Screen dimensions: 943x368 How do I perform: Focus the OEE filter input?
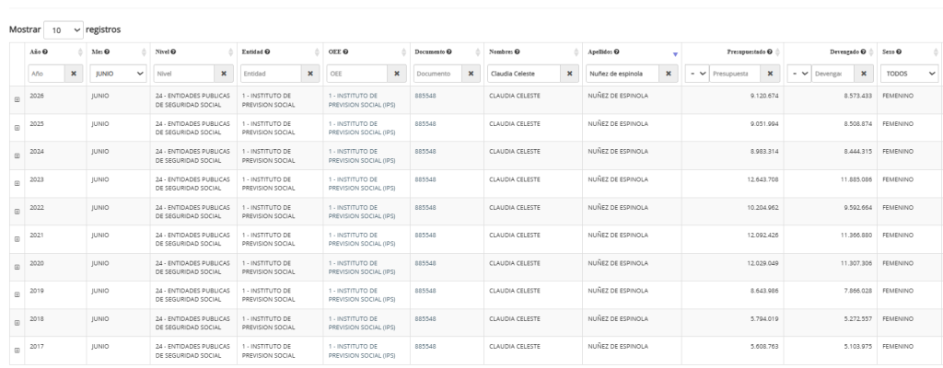(357, 74)
